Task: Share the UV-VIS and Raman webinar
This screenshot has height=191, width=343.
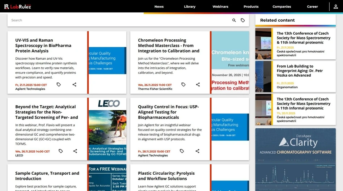Action: click(x=75, y=84)
